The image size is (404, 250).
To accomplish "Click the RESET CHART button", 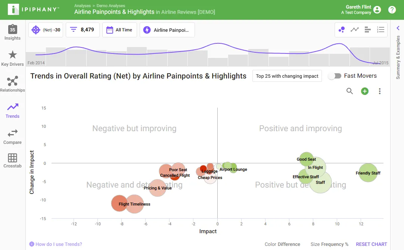I will 371,244.
